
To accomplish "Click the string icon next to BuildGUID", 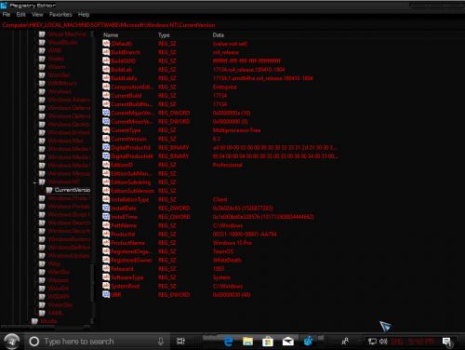I will [x=106, y=61].
